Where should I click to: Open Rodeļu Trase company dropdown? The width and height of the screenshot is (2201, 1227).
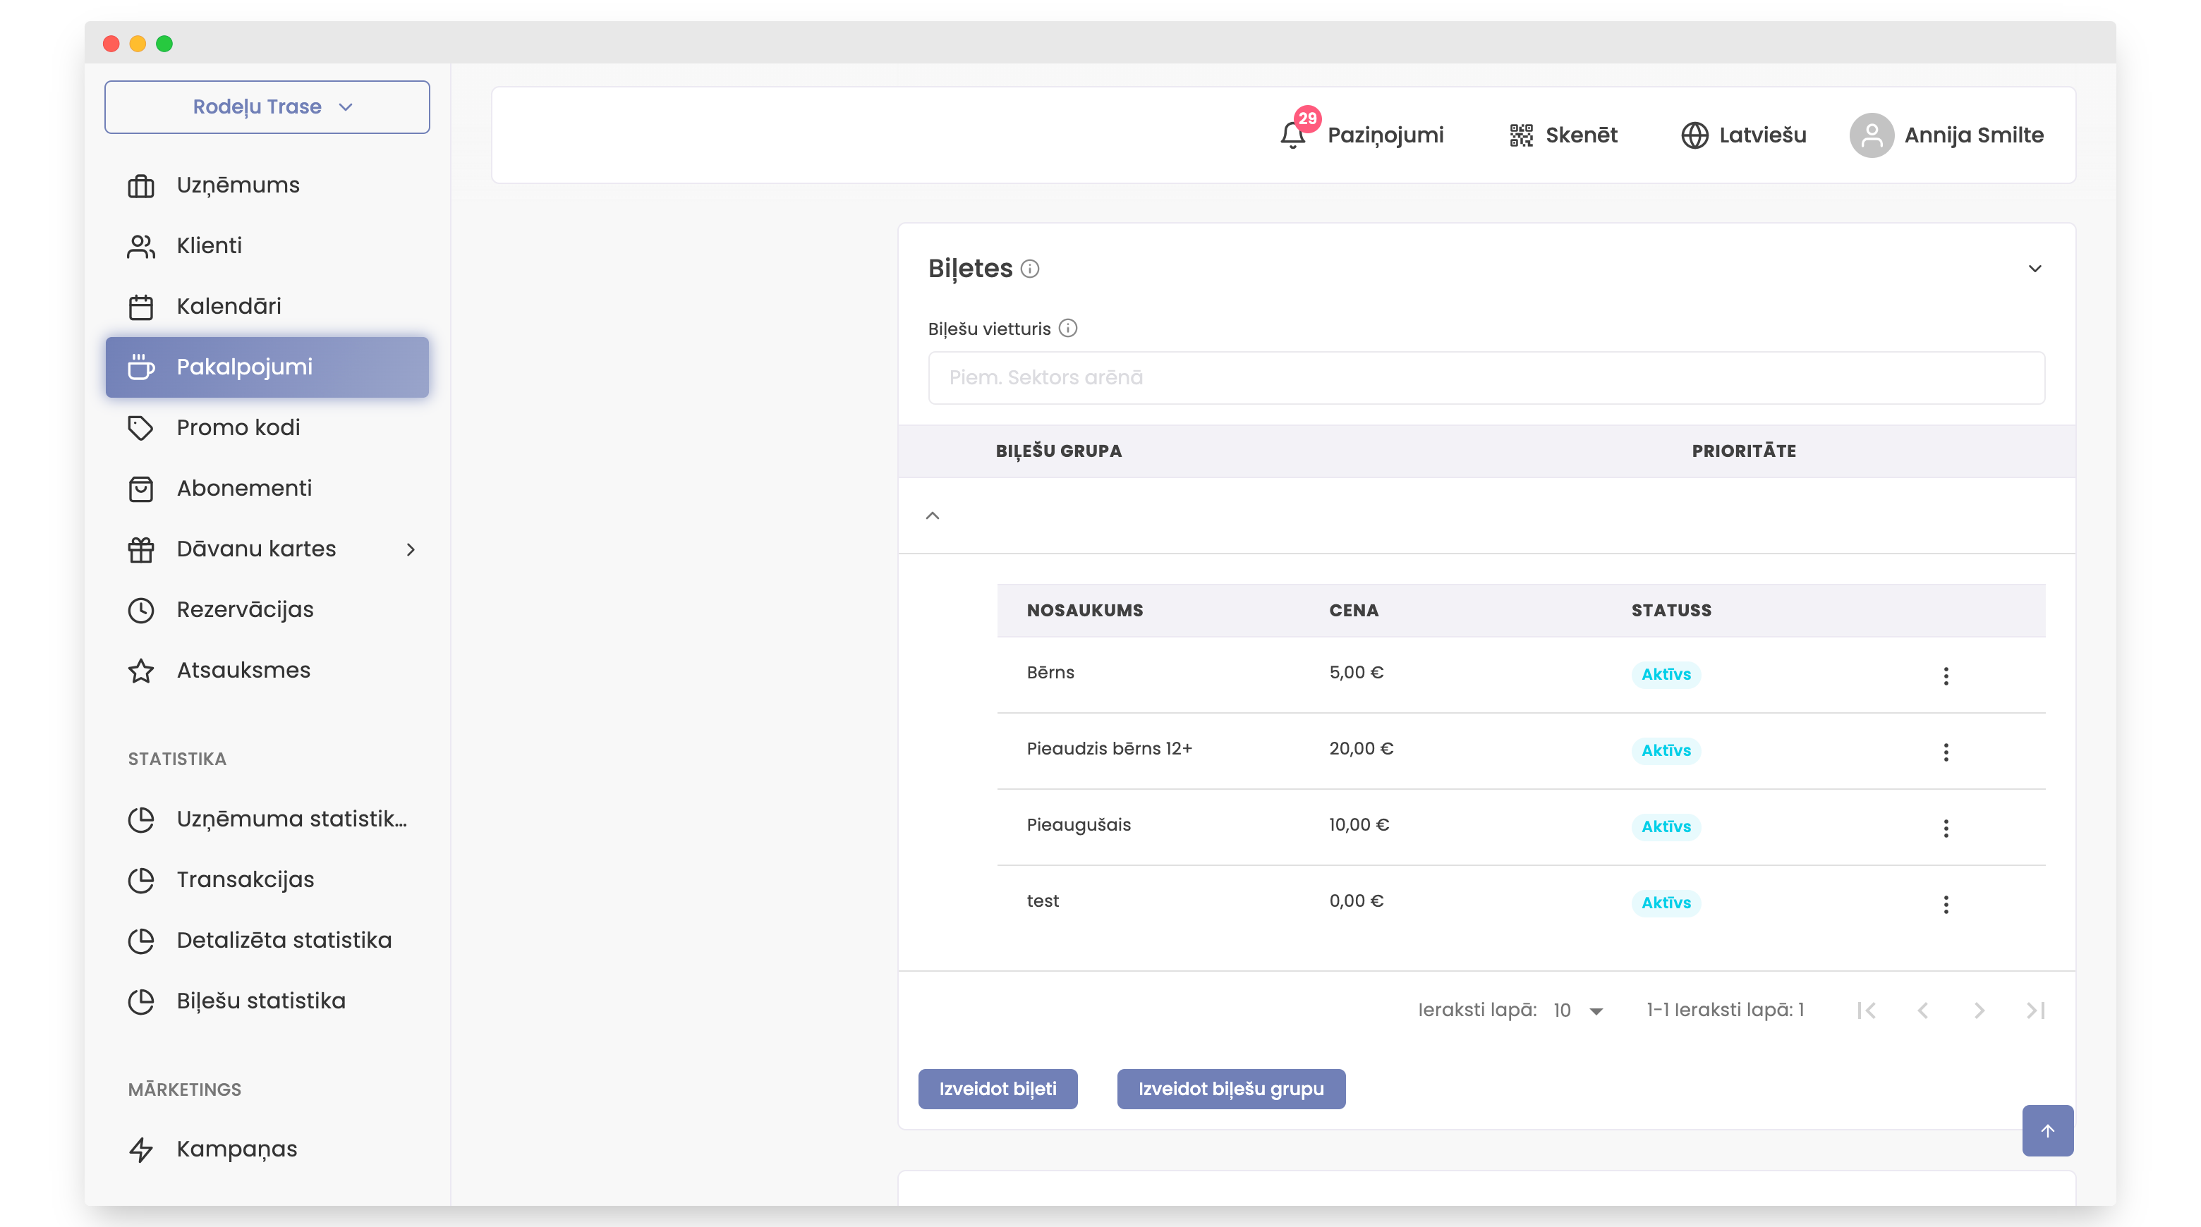tap(267, 106)
